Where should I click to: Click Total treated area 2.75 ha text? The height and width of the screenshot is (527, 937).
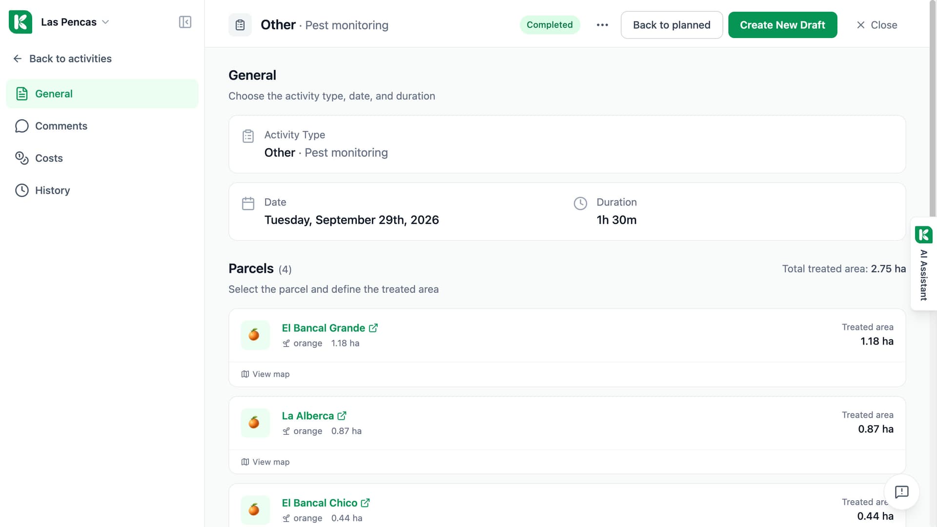pyautogui.click(x=844, y=269)
